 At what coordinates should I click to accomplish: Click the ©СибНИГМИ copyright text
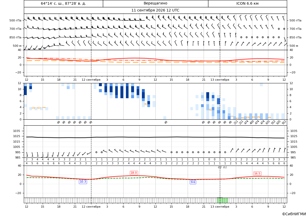294,214
